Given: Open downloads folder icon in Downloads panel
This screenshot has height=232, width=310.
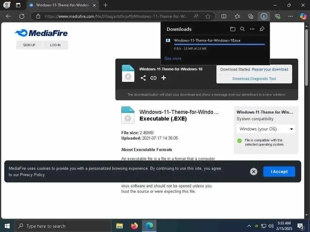Looking at the screenshot, I should coord(233,29).
